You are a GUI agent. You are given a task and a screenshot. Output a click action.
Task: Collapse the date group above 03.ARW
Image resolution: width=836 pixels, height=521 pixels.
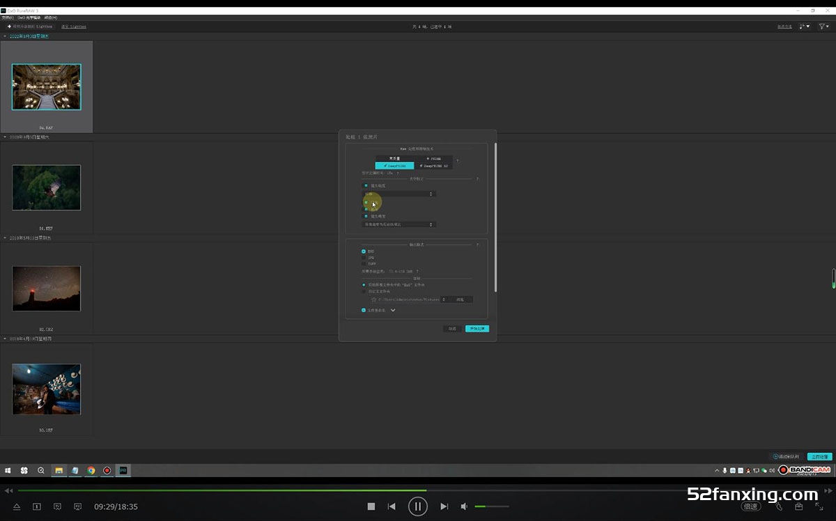5,339
